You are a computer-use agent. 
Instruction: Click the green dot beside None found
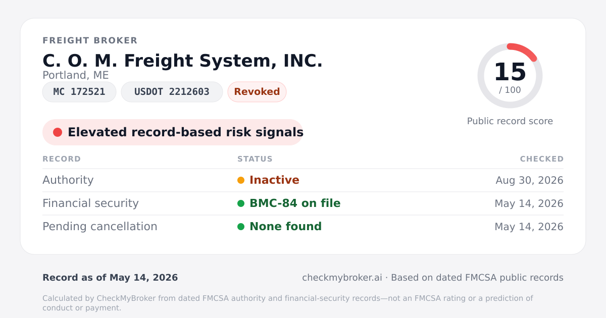click(x=241, y=227)
